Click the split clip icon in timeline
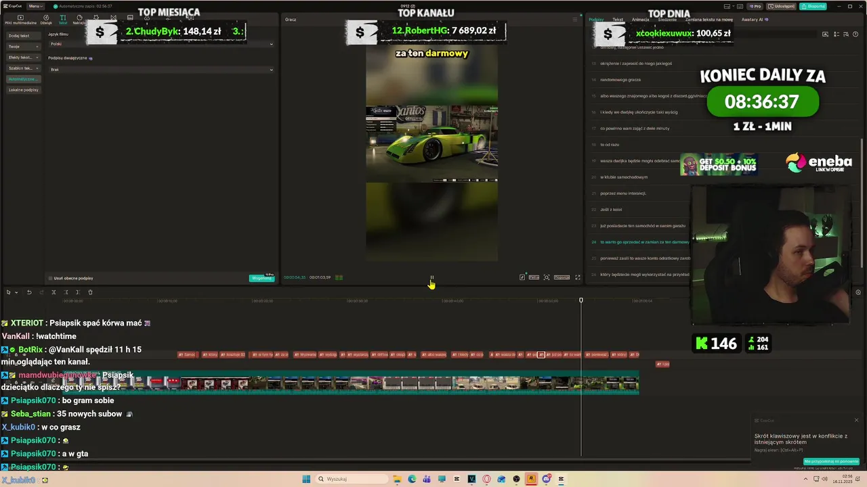 pos(54,292)
